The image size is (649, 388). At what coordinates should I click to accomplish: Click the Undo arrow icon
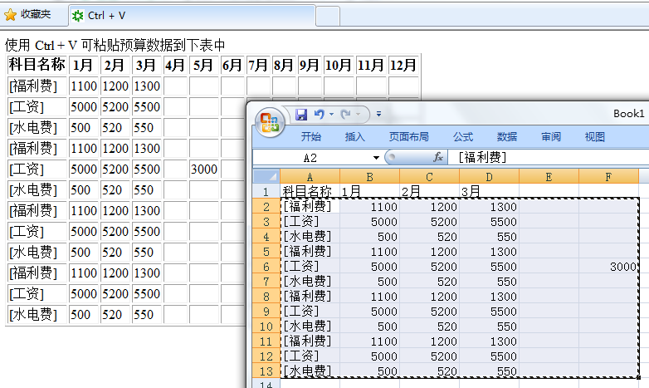[320, 114]
